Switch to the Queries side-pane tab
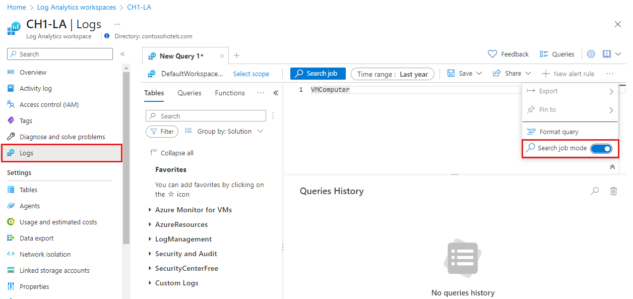 click(189, 93)
